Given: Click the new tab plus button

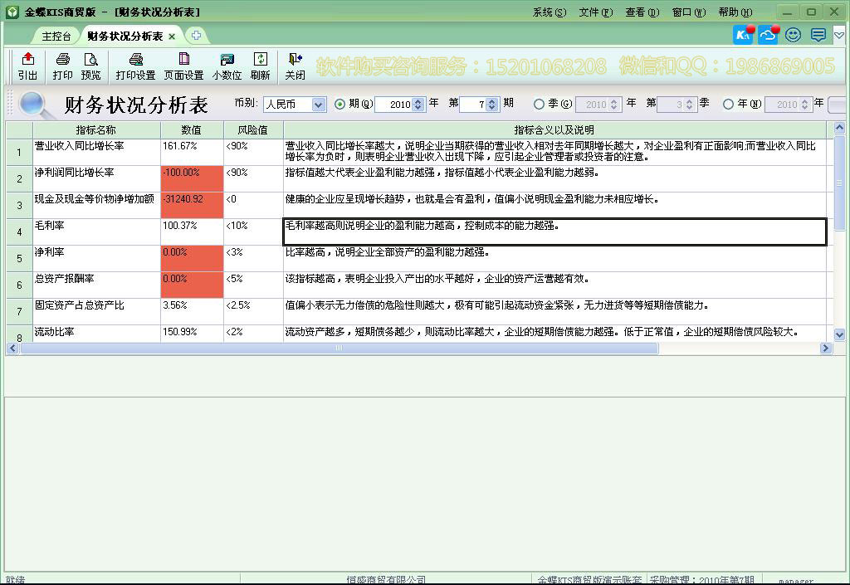Looking at the screenshot, I should (x=196, y=36).
